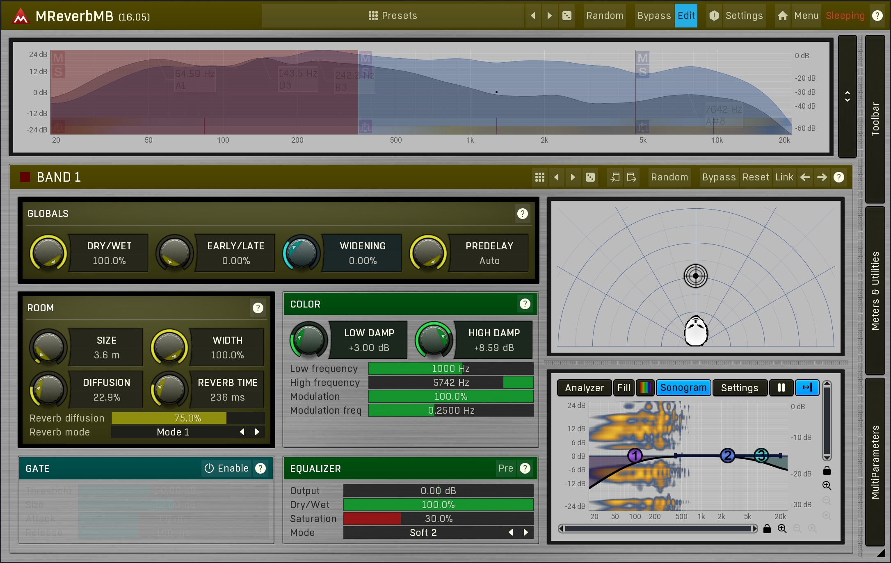Expand the Toolbar side panel
The height and width of the screenshot is (563, 891).
875,119
